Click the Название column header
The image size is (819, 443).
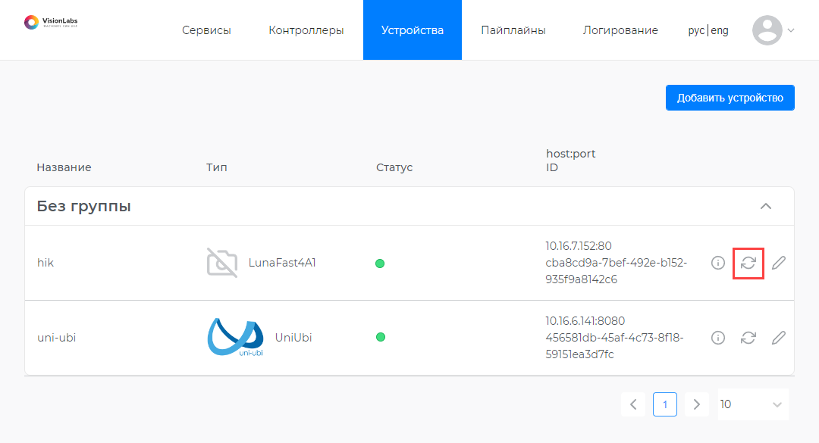click(64, 167)
